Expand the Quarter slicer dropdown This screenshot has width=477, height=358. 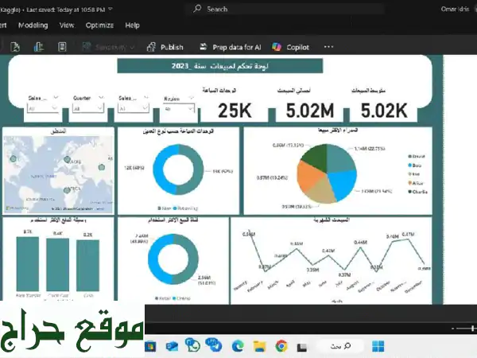(98, 107)
